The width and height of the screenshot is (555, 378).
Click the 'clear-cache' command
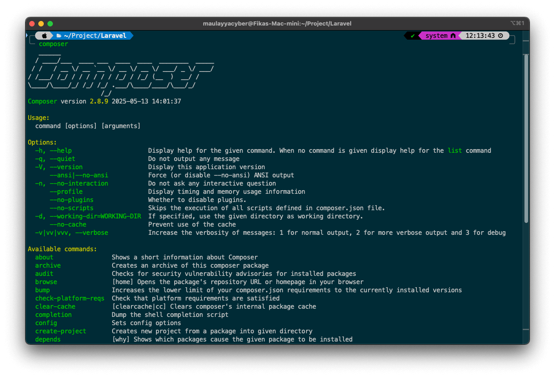55,306
